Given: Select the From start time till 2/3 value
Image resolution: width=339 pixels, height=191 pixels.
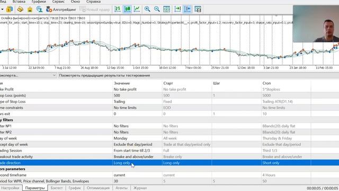Looking at the screenshot, I should (137, 151).
